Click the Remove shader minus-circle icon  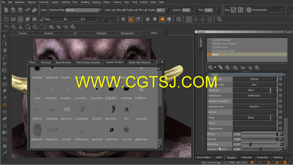[227, 67]
